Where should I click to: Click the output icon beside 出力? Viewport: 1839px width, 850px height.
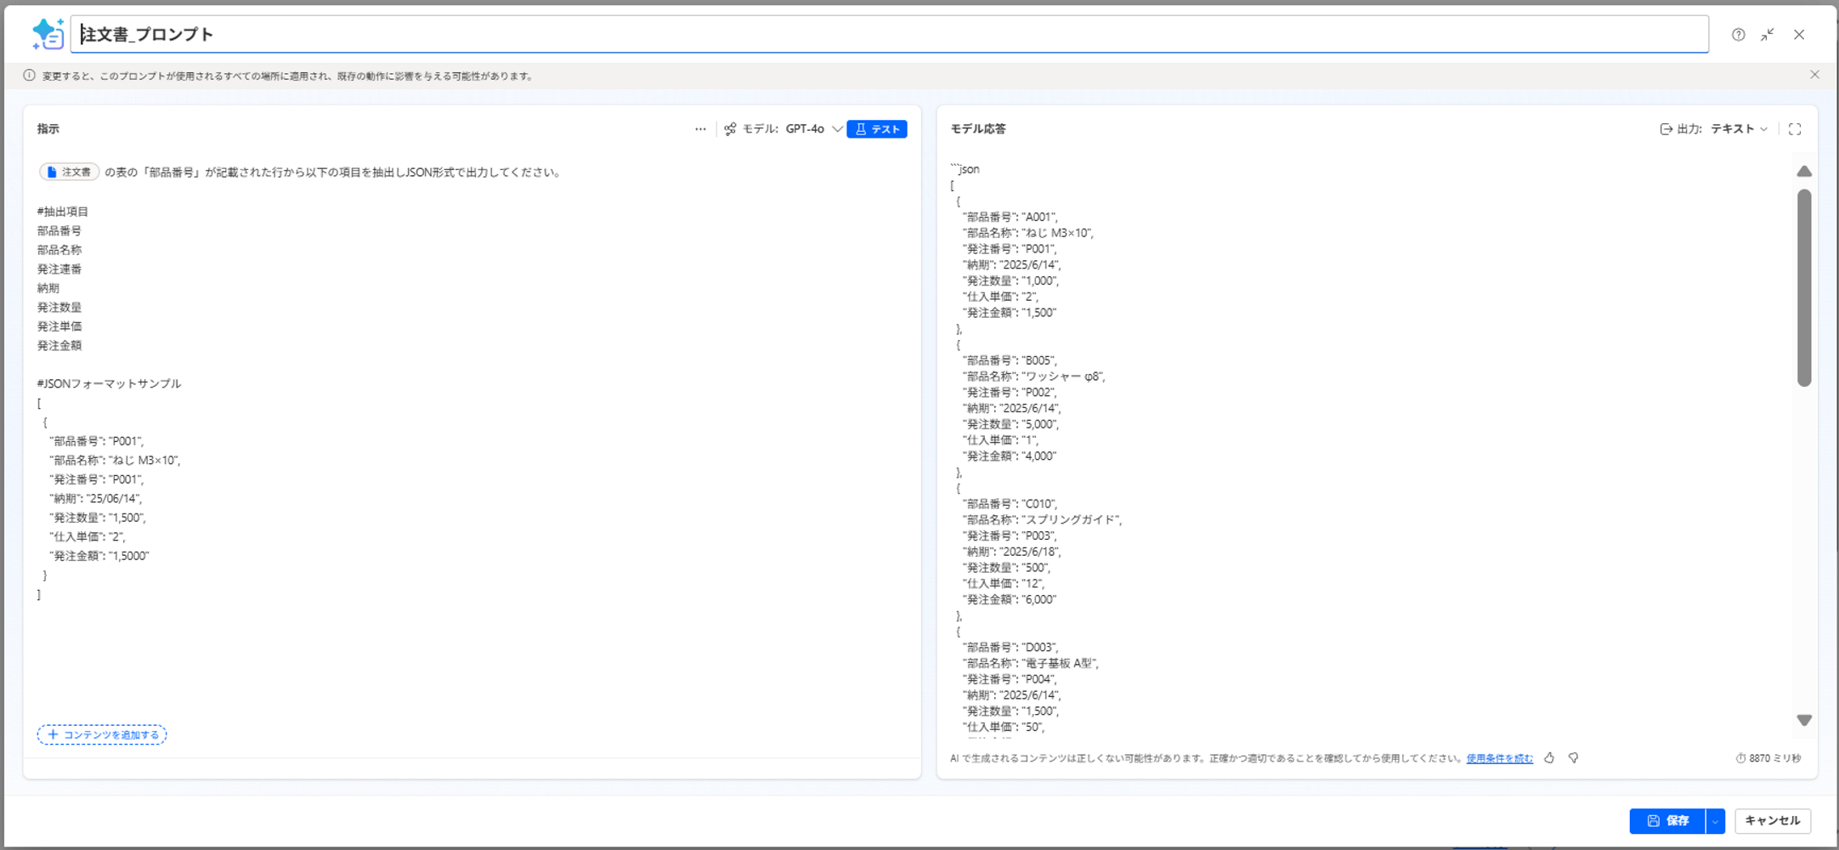click(x=1666, y=129)
